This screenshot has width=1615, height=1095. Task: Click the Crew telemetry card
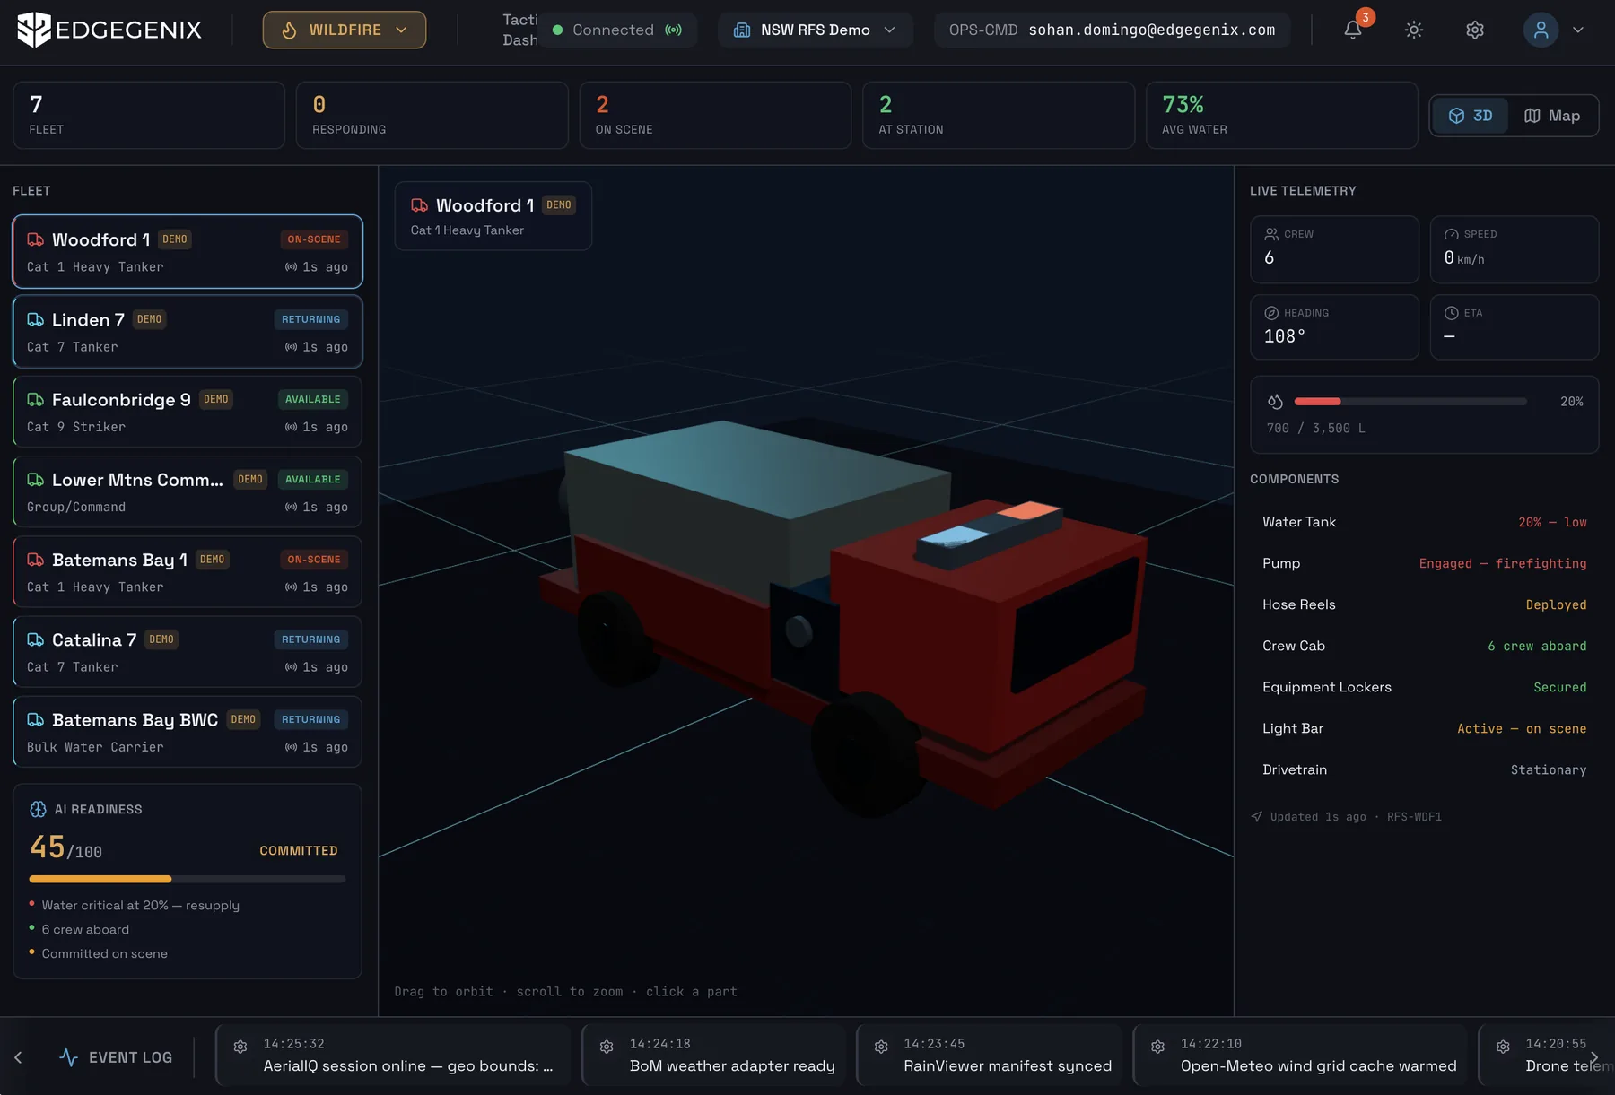coord(1334,249)
